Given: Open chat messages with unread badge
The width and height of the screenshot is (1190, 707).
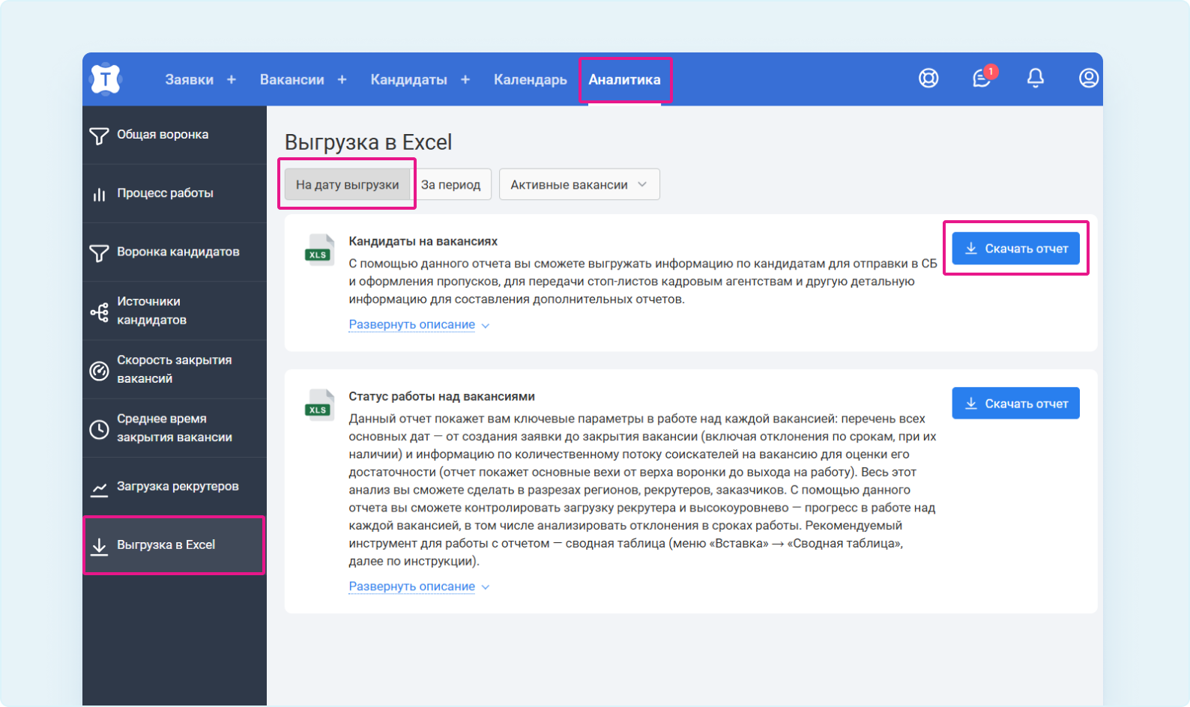Looking at the screenshot, I should pos(982,78).
